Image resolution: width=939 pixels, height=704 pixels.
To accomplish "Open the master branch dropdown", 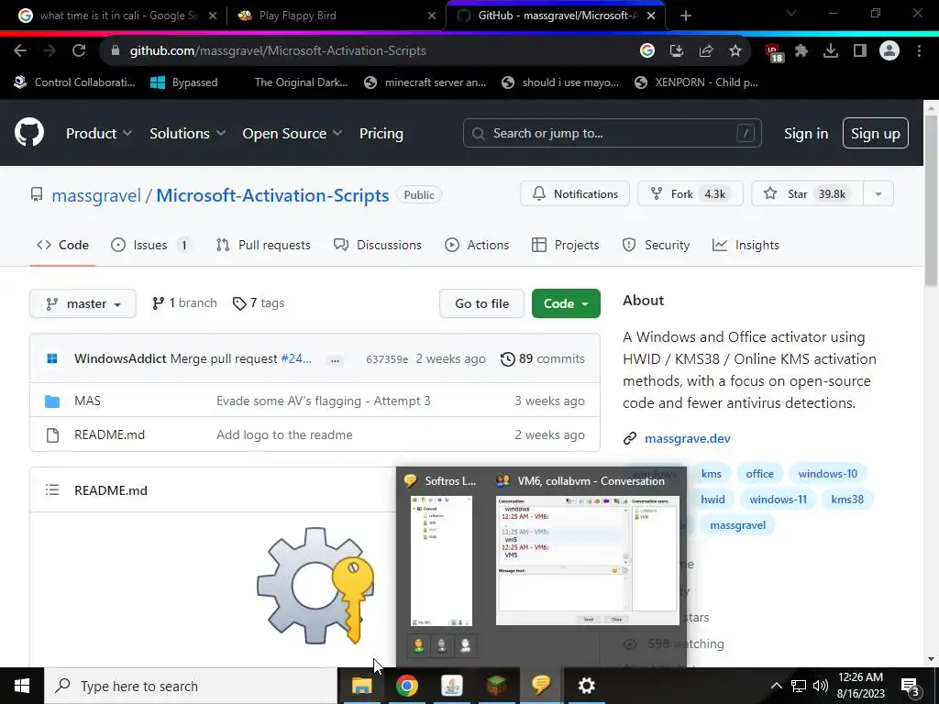I will point(83,303).
